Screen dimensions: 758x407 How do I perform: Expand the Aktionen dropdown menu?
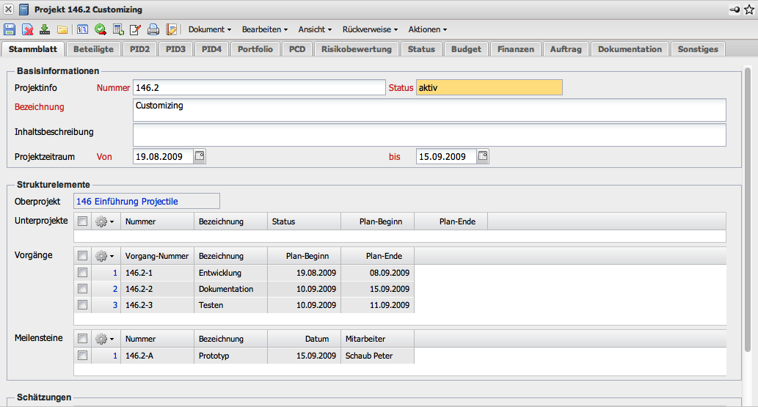pos(428,29)
